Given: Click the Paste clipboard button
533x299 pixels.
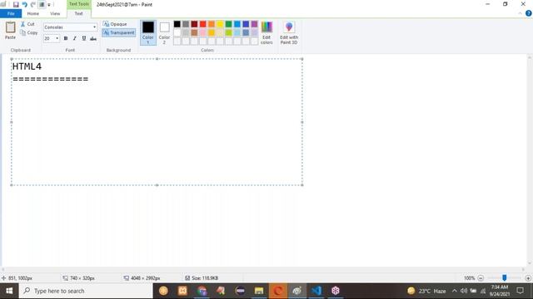Looking at the screenshot, I should point(10,31).
